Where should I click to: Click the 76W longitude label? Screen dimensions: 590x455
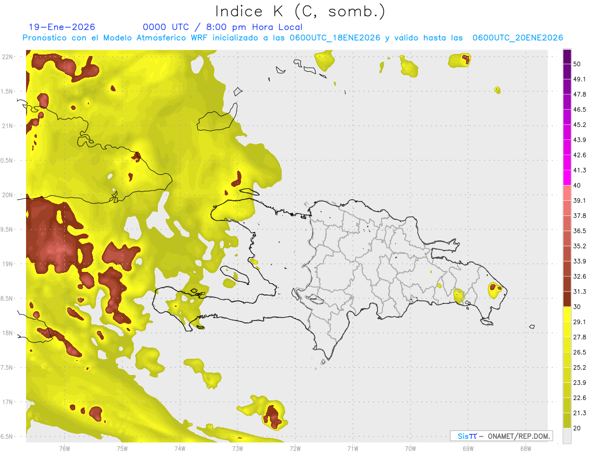click(64, 449)
